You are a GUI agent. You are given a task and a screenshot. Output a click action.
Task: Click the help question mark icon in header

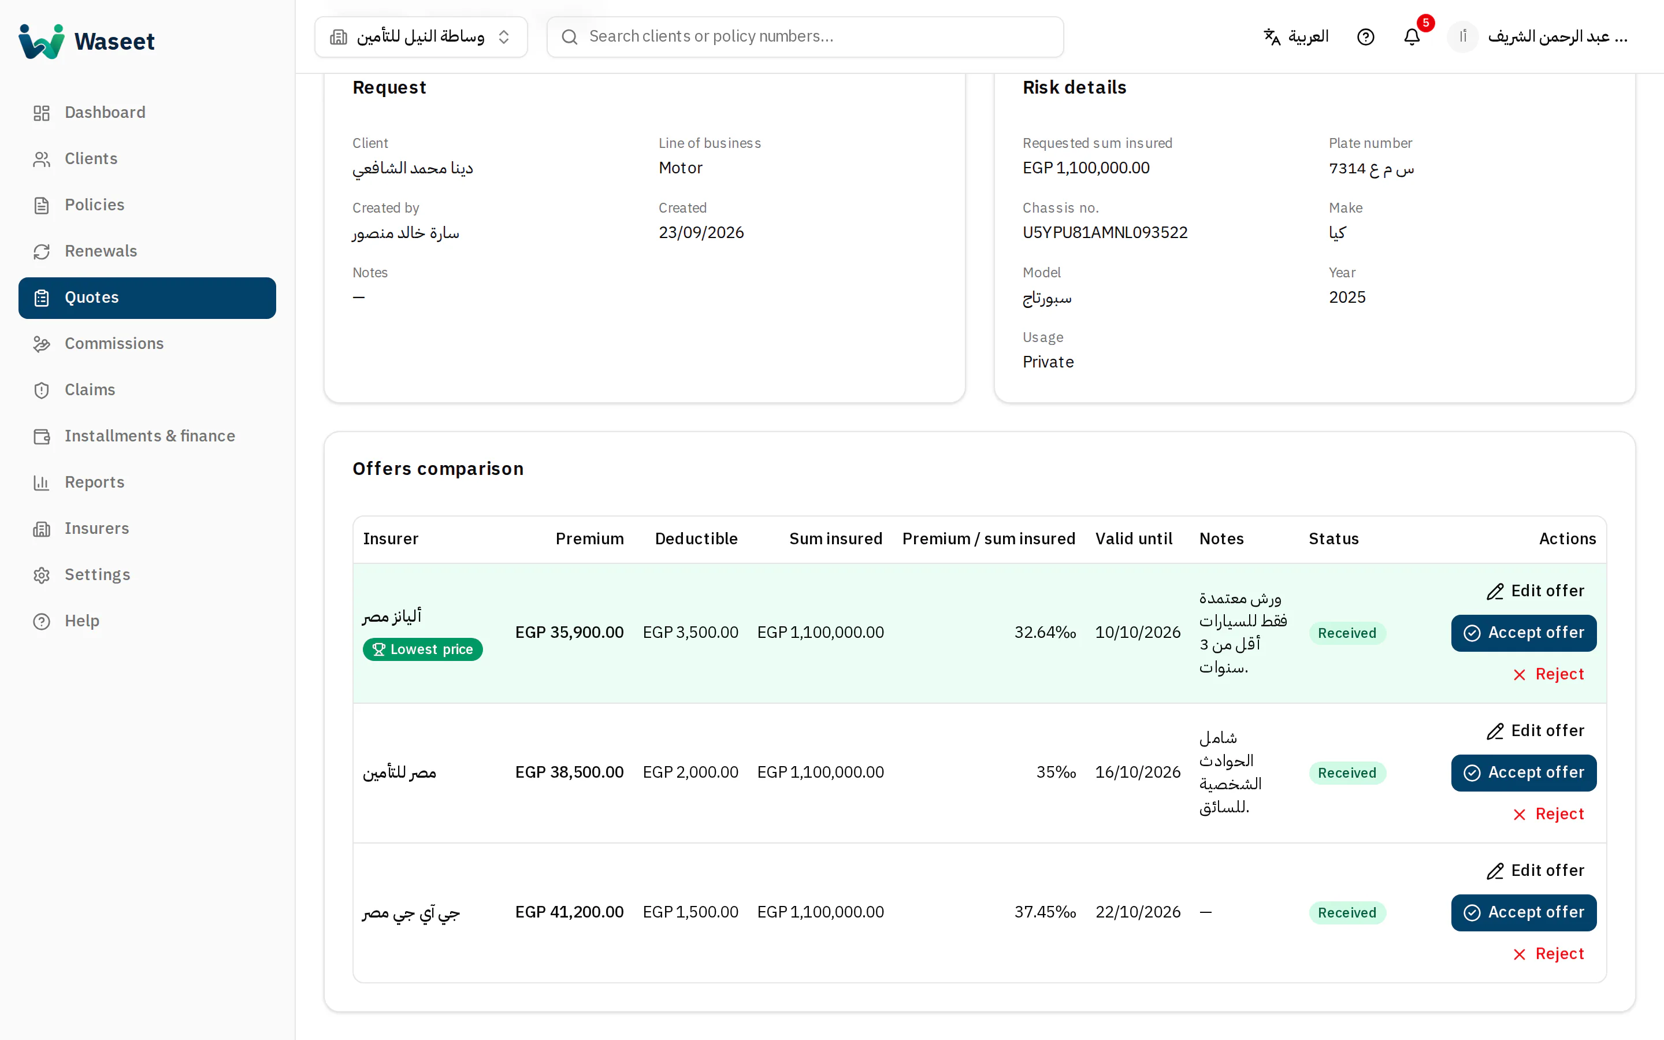pyautogui.click(x=1366, y=36)
